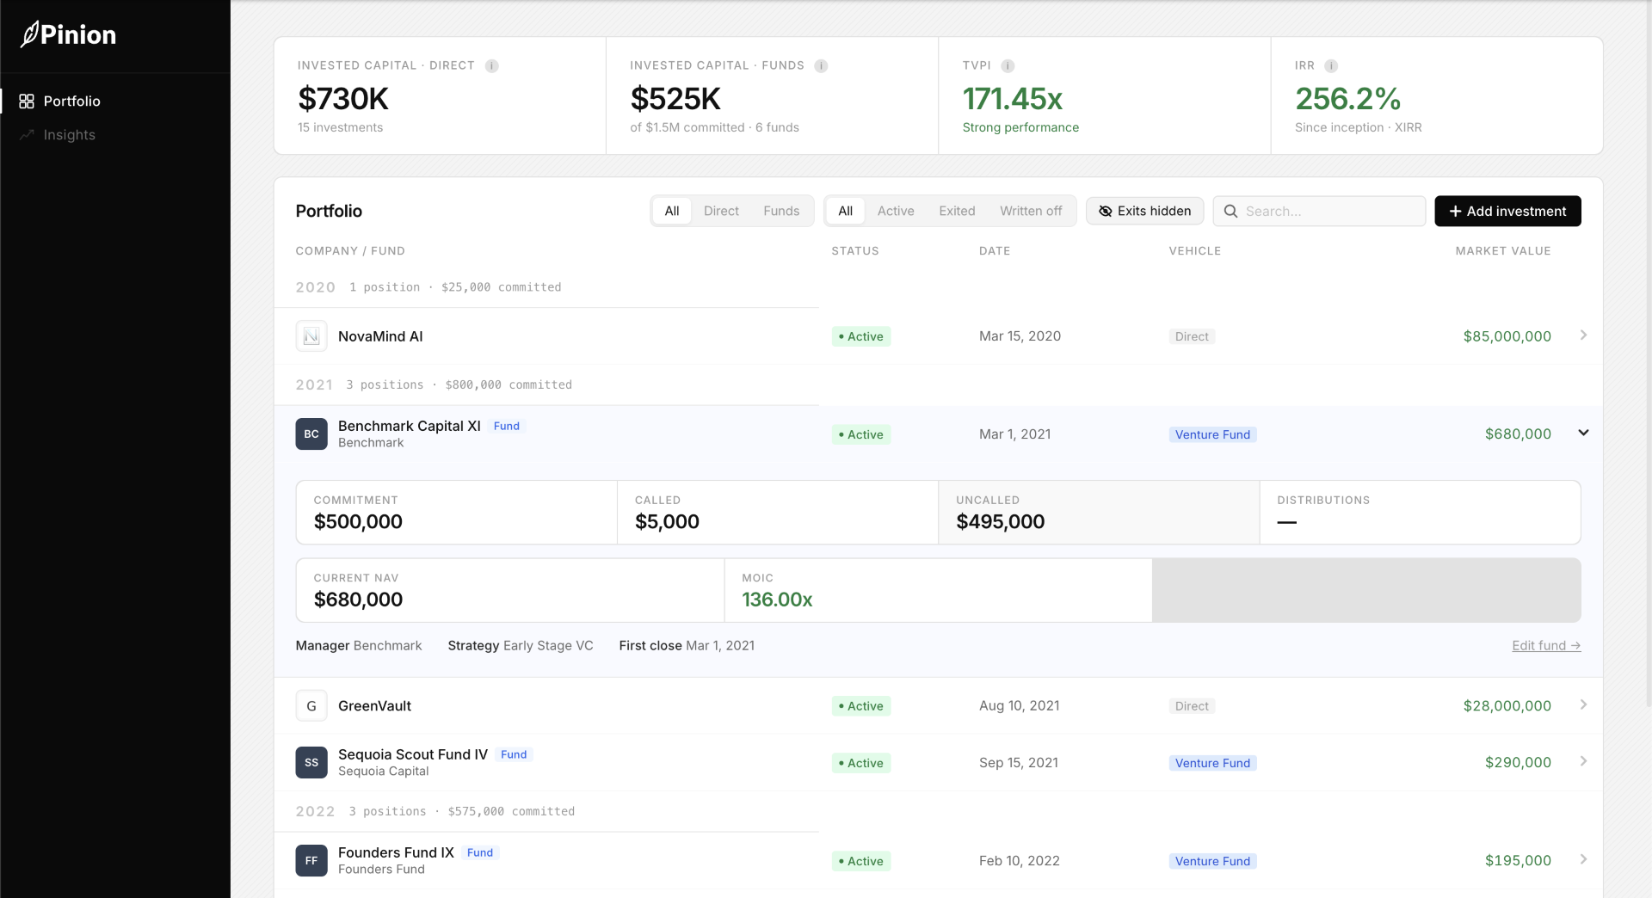This screenshot has height=898, width=1652.
Task: Click into the Search field
Action: (x=1319, y=212)
